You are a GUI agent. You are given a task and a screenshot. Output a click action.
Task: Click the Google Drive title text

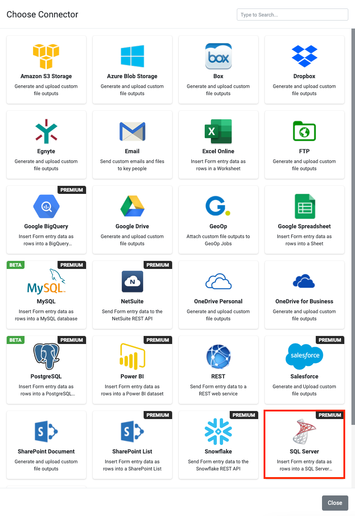coord(132,226)
